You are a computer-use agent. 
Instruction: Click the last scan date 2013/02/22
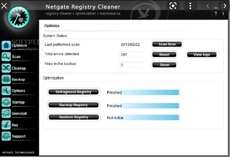[130, 45]
